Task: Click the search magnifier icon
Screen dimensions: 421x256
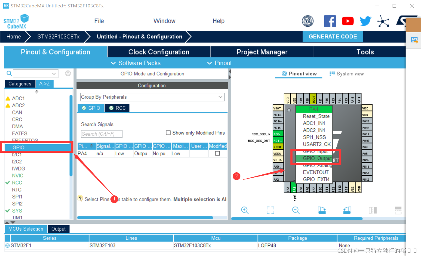Action: (9, 73)
